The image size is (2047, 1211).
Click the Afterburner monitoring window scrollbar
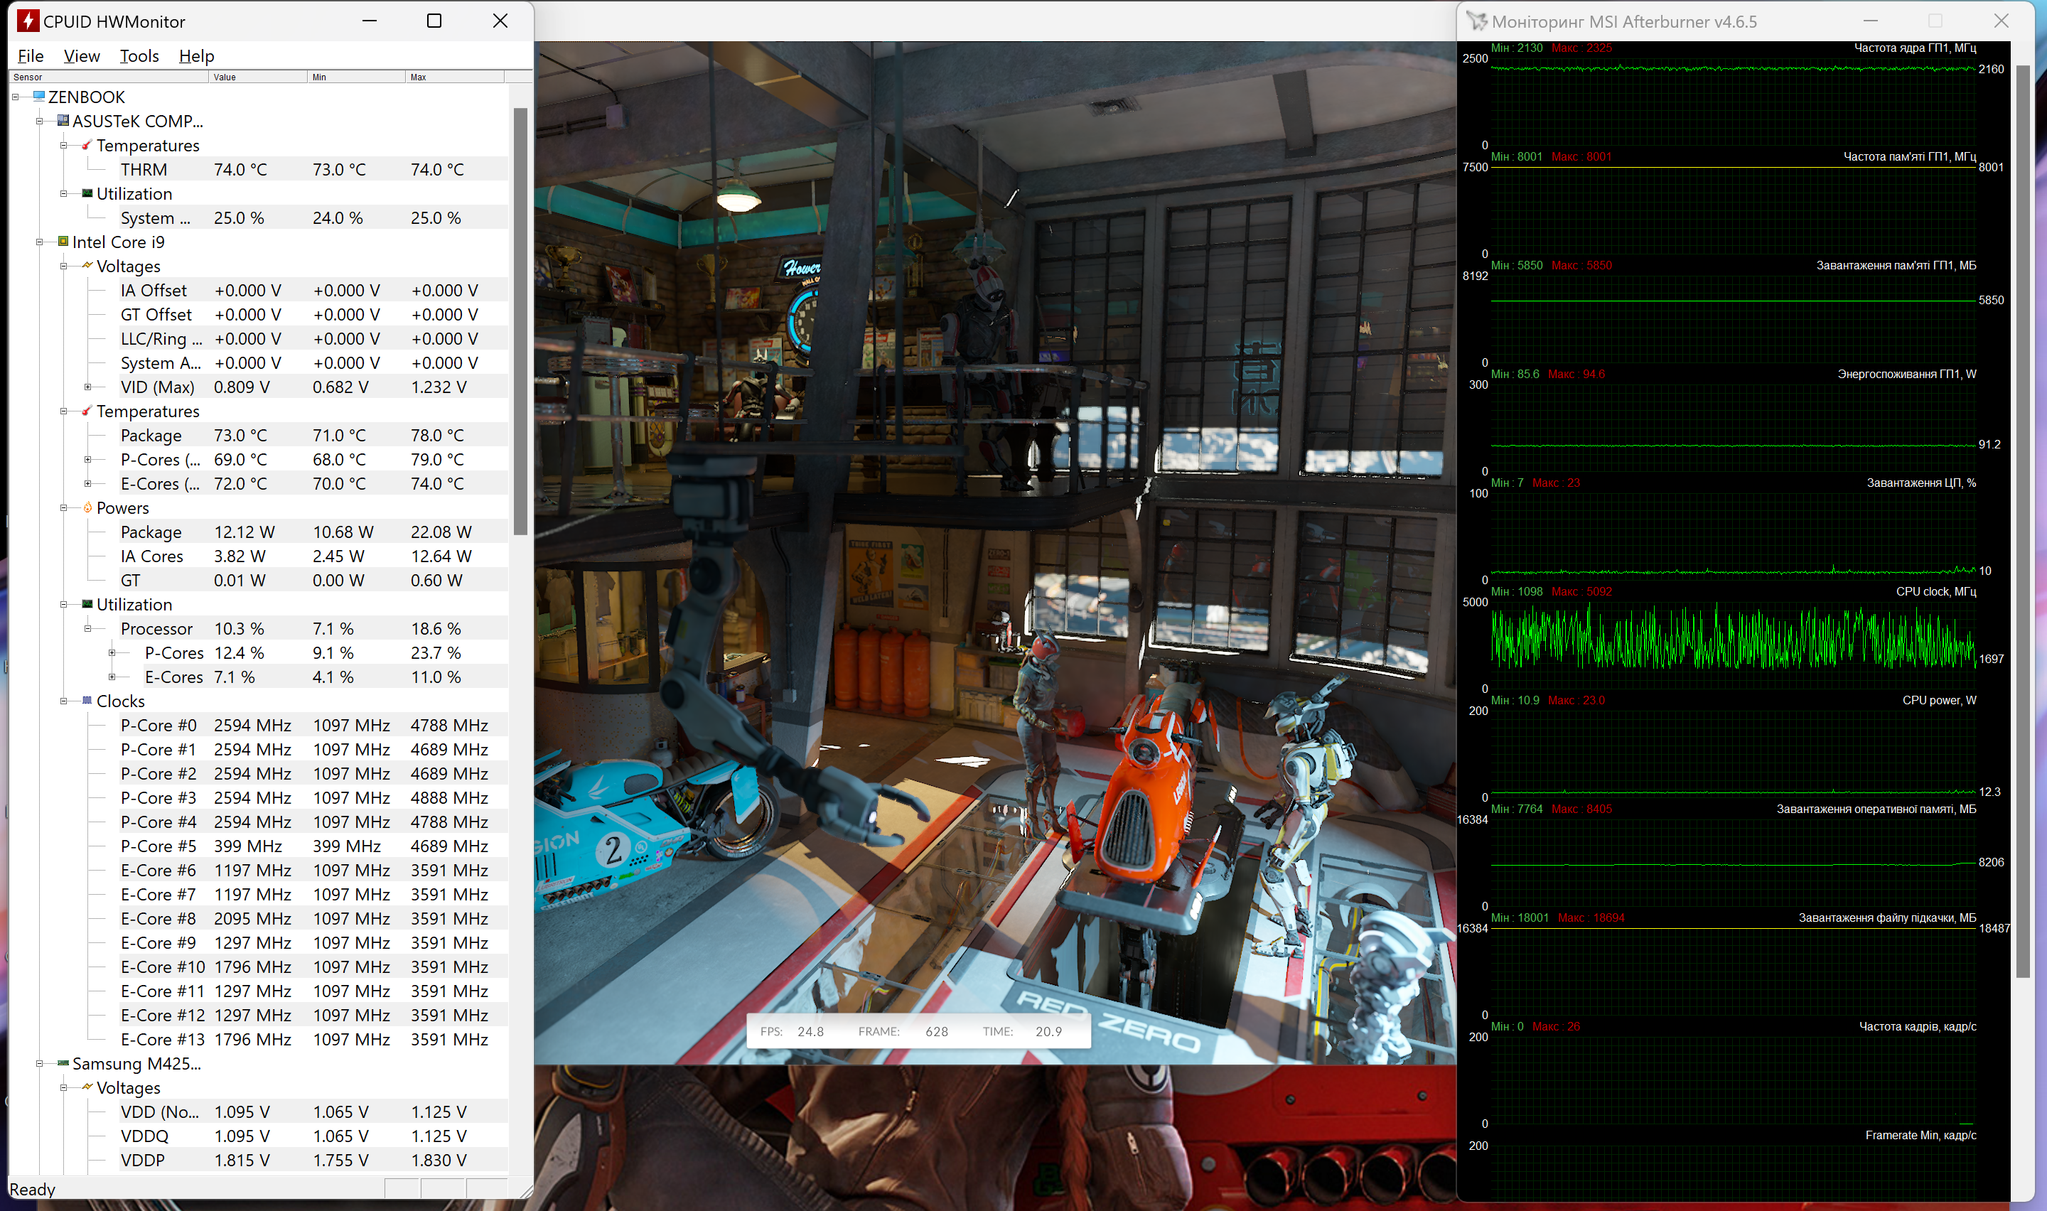[x=2023, y=522]
